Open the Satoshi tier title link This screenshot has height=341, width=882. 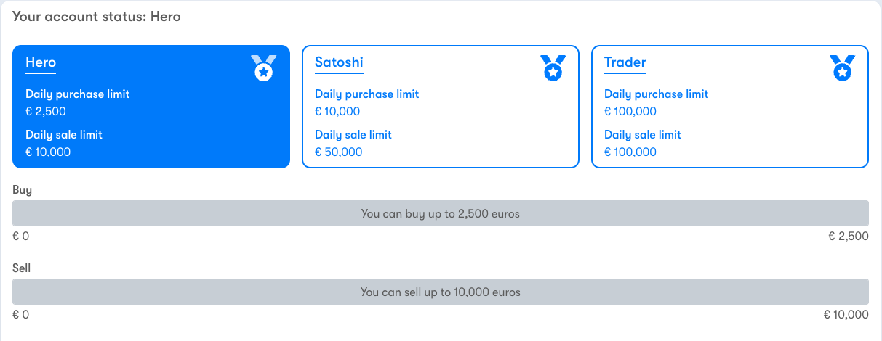click(x=339, y=62)
